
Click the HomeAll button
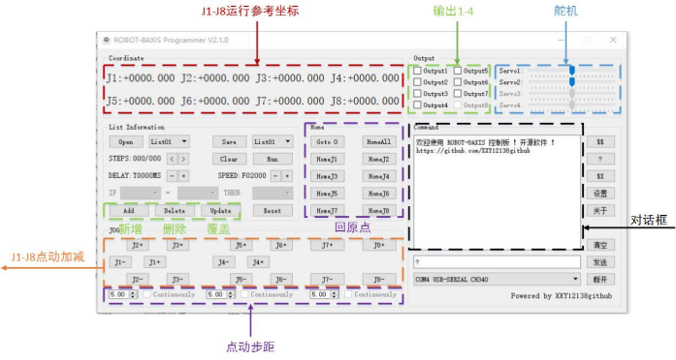pyautogui.click(x=379, y=142)
